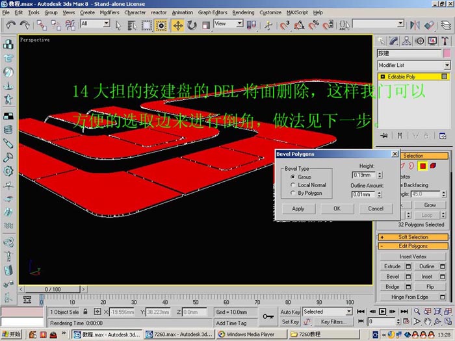Select Polygon sub-object level icon
The width and height of the screenshot is (455, 341).
coord(422,166)
